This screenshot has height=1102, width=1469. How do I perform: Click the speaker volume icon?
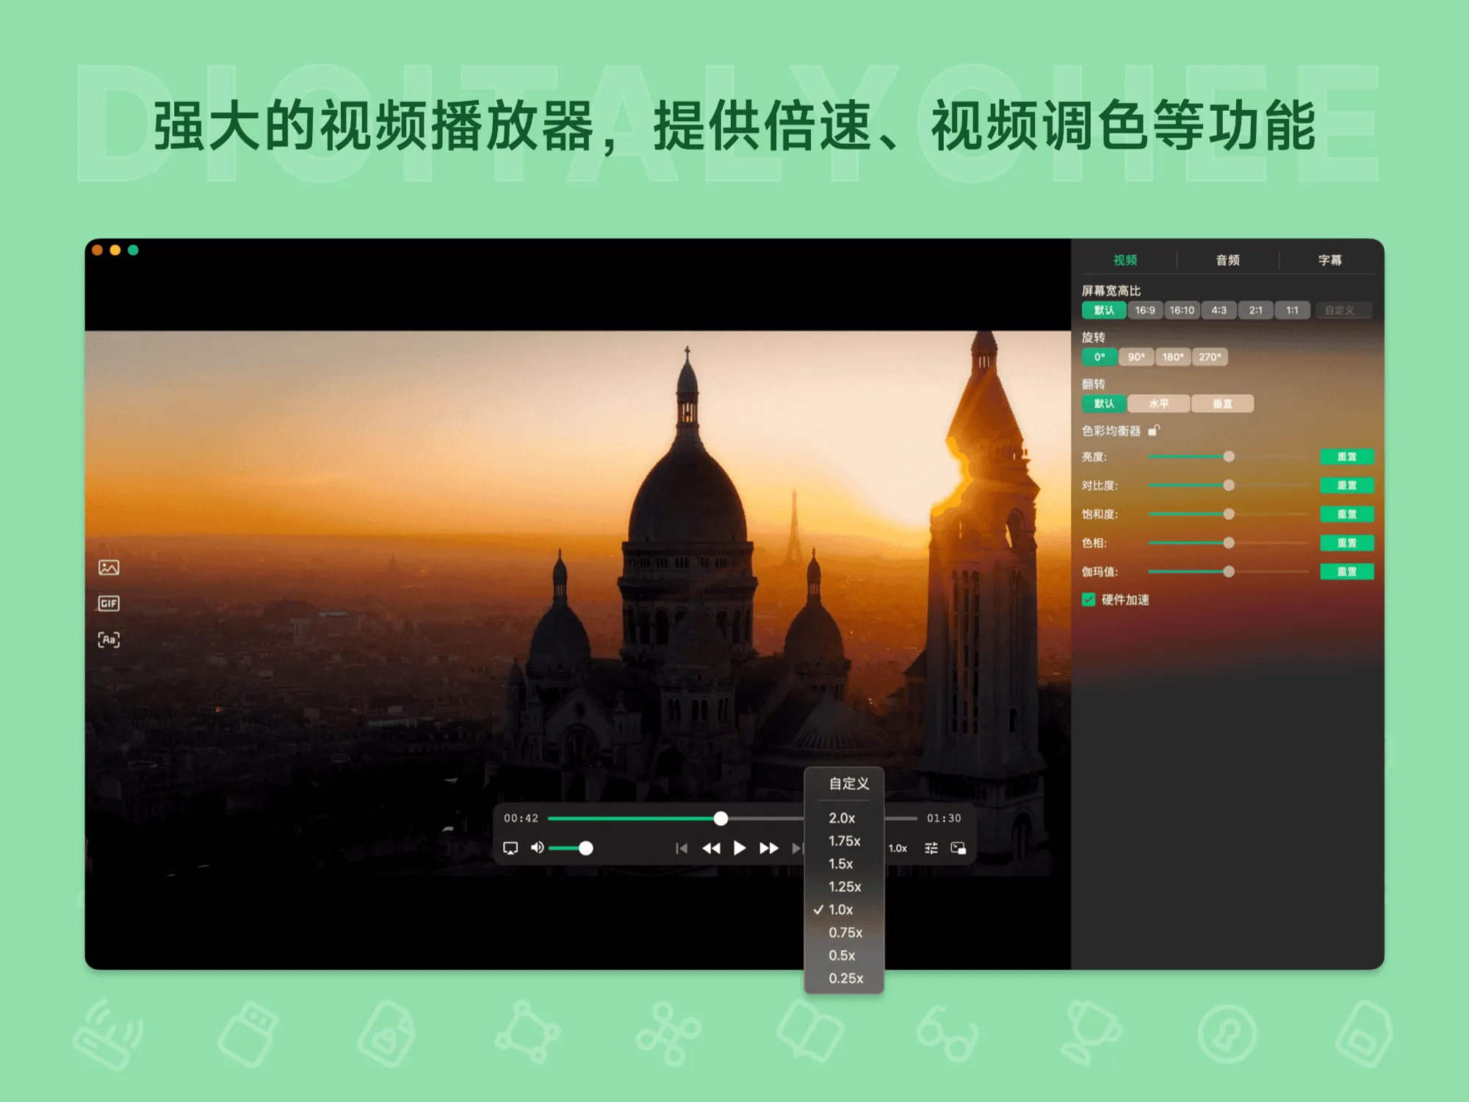tap(537, 847)
